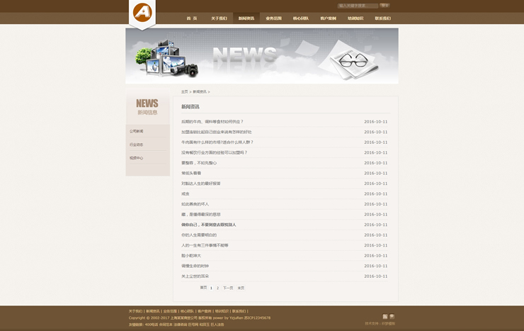Go to 联系我们 in the top navigation
The width and height of the screenshot is (524, 331).
[382, 18]
